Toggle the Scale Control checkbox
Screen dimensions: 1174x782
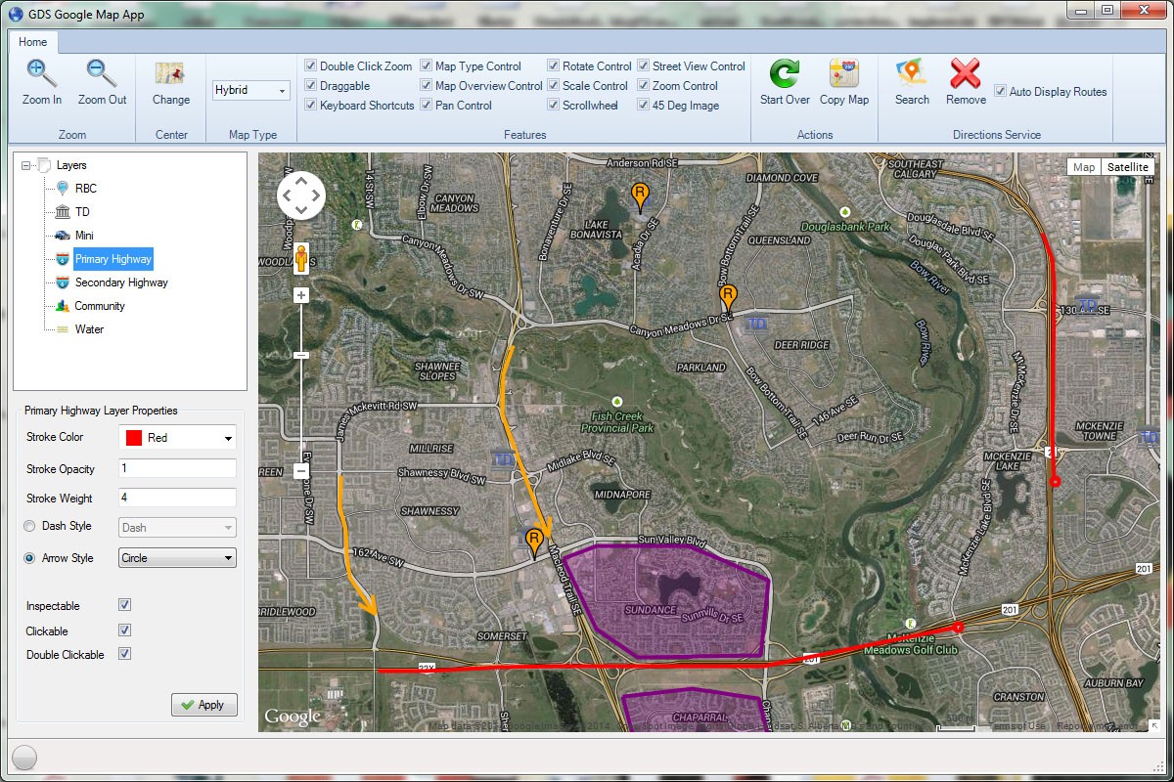tap(554, 86)
